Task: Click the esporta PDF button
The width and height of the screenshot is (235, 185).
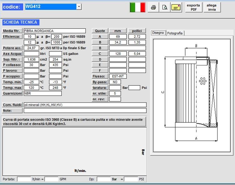Action: [x=193, y=7]
